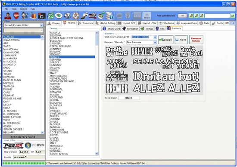Click the player transfer arrows toolbar icon
This screenshot has width=237, height=167.
(25, 15)
